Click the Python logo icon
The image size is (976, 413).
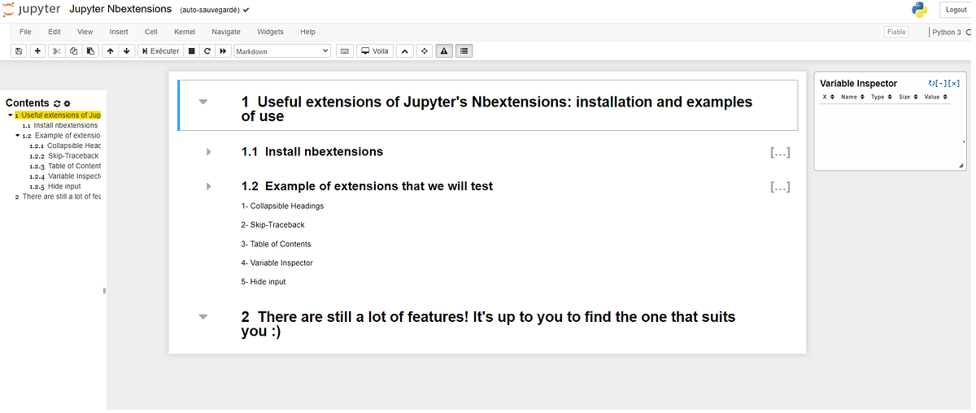click(920, 9)
